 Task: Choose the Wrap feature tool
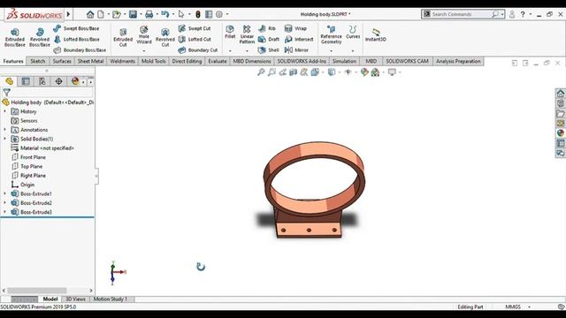pos(295,28)
